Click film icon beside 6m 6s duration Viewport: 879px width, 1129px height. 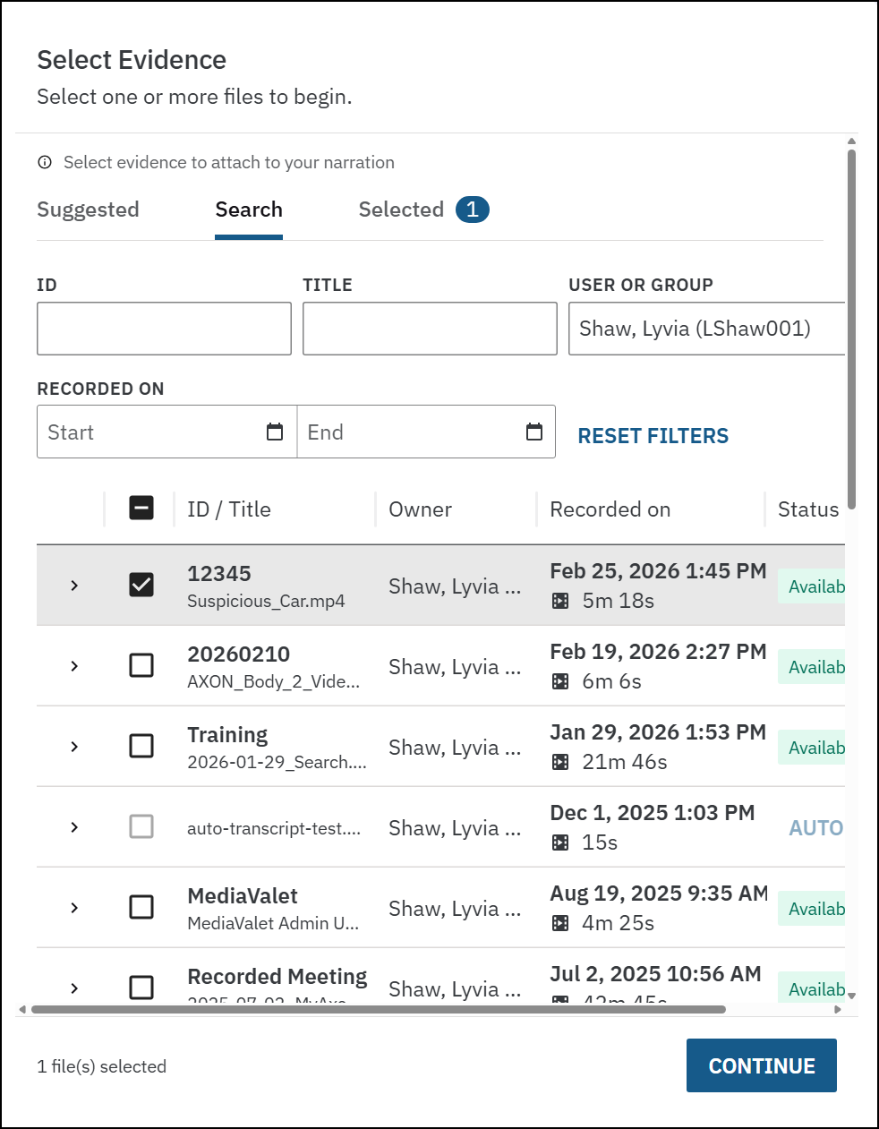coord(560,681)
